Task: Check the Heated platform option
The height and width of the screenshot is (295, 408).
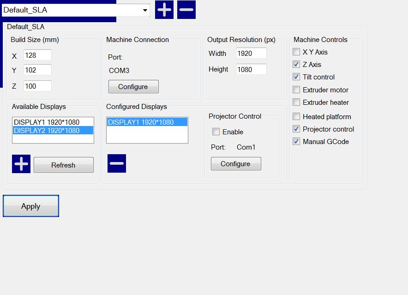Action: (x=296, y=117)
